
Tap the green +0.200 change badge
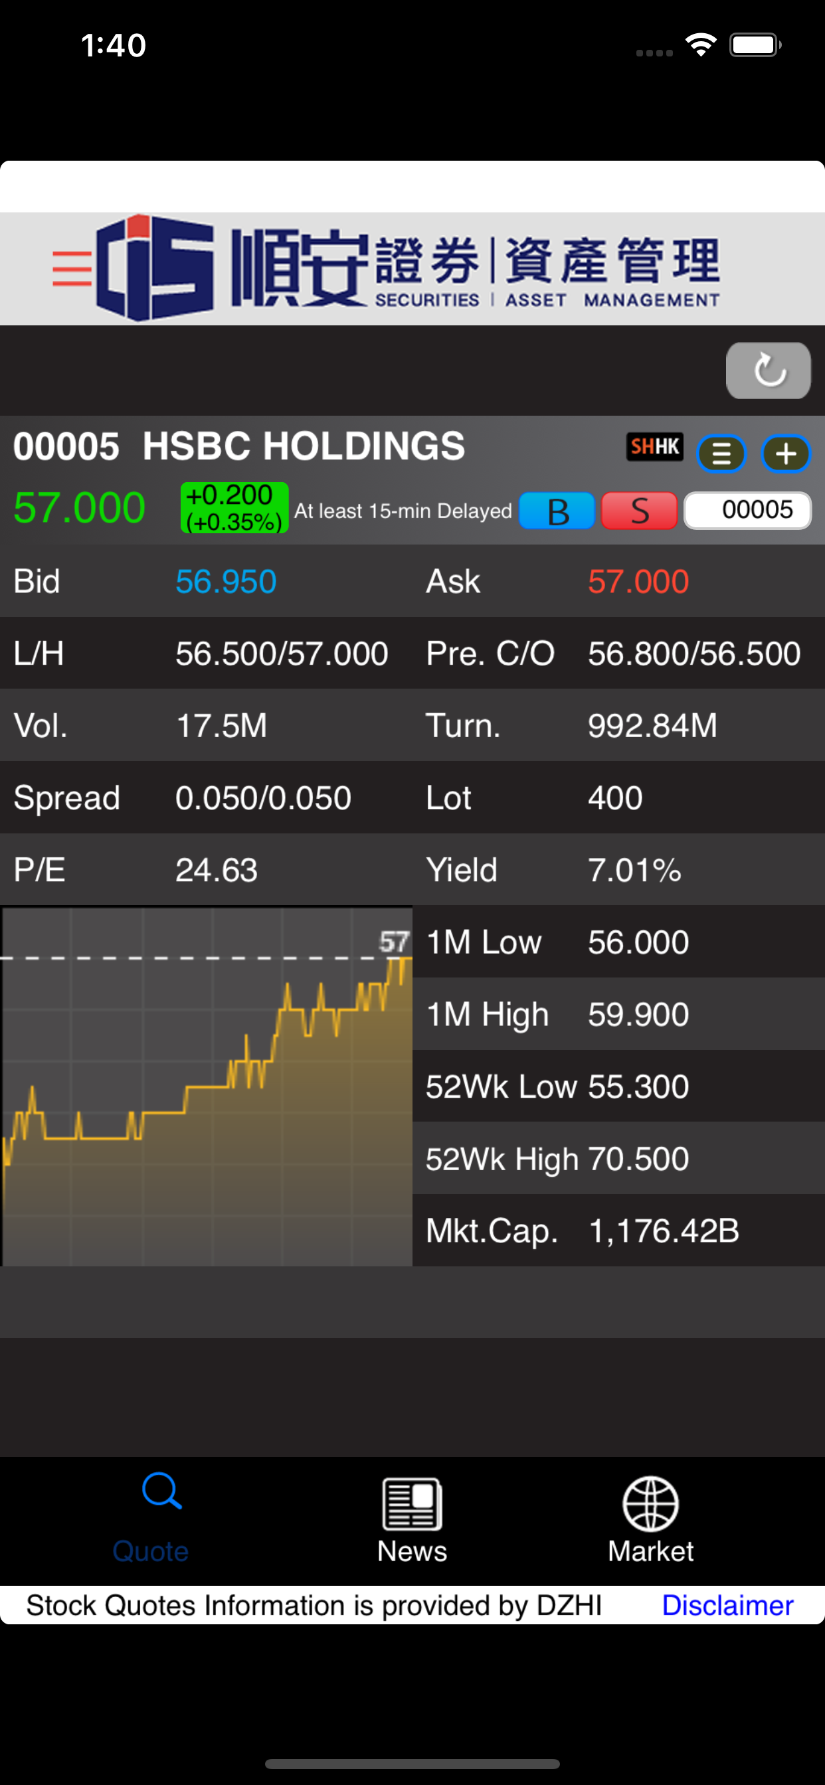click(x=234, y=508)
